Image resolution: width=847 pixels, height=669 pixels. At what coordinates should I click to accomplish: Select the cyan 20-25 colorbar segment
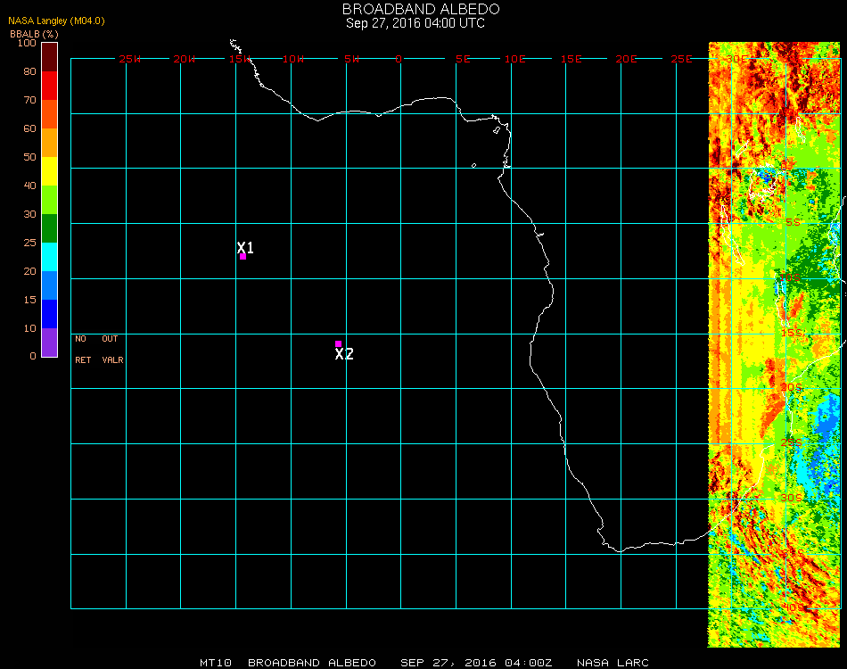[x=49, y=257]
